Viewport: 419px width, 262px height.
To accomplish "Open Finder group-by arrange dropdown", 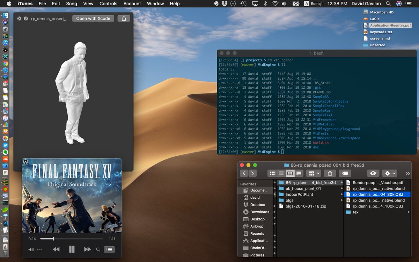I will [314, 173].
